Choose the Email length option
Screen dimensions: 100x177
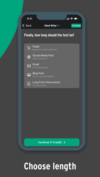pyautogui.click(x=52, y=66)
